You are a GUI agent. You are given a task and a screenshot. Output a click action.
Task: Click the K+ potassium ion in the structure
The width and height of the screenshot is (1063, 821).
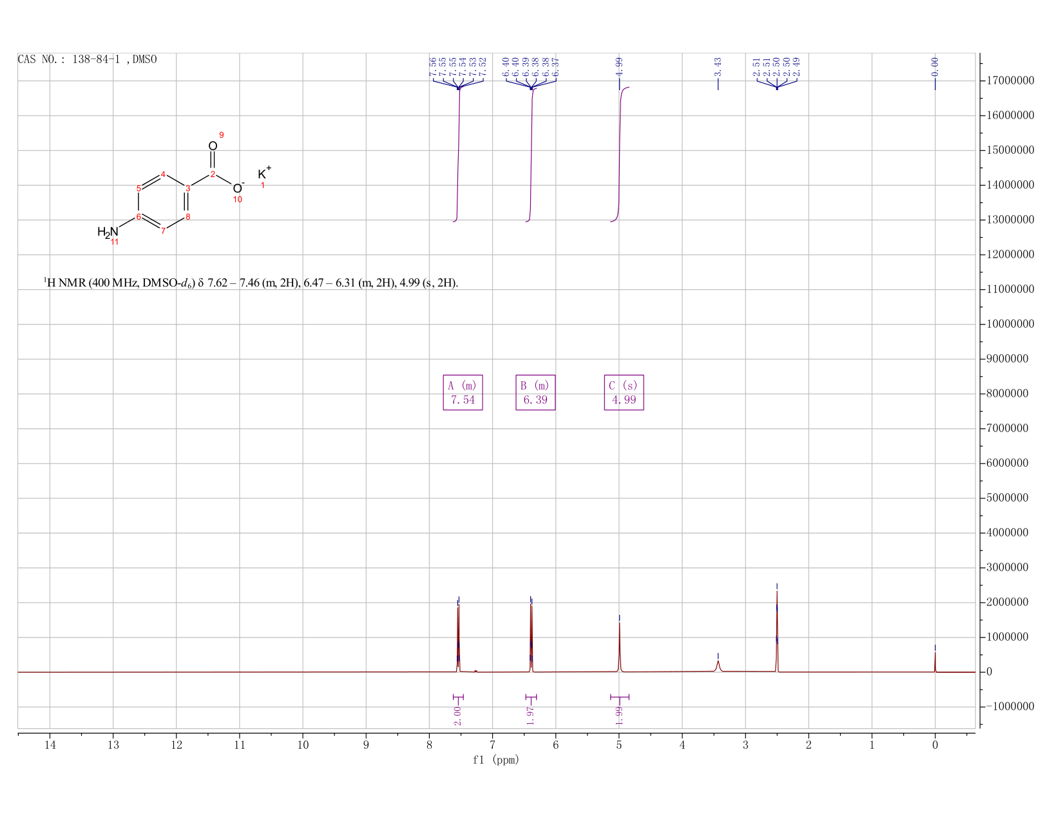pos(264,173)
